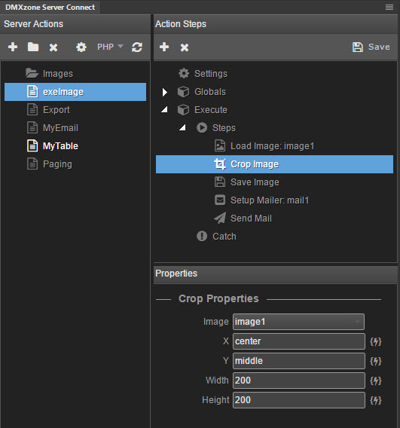The height and width of the screenshot is (428, 400).
Task: Click the Y position input field
Action: tap(299, 361)
